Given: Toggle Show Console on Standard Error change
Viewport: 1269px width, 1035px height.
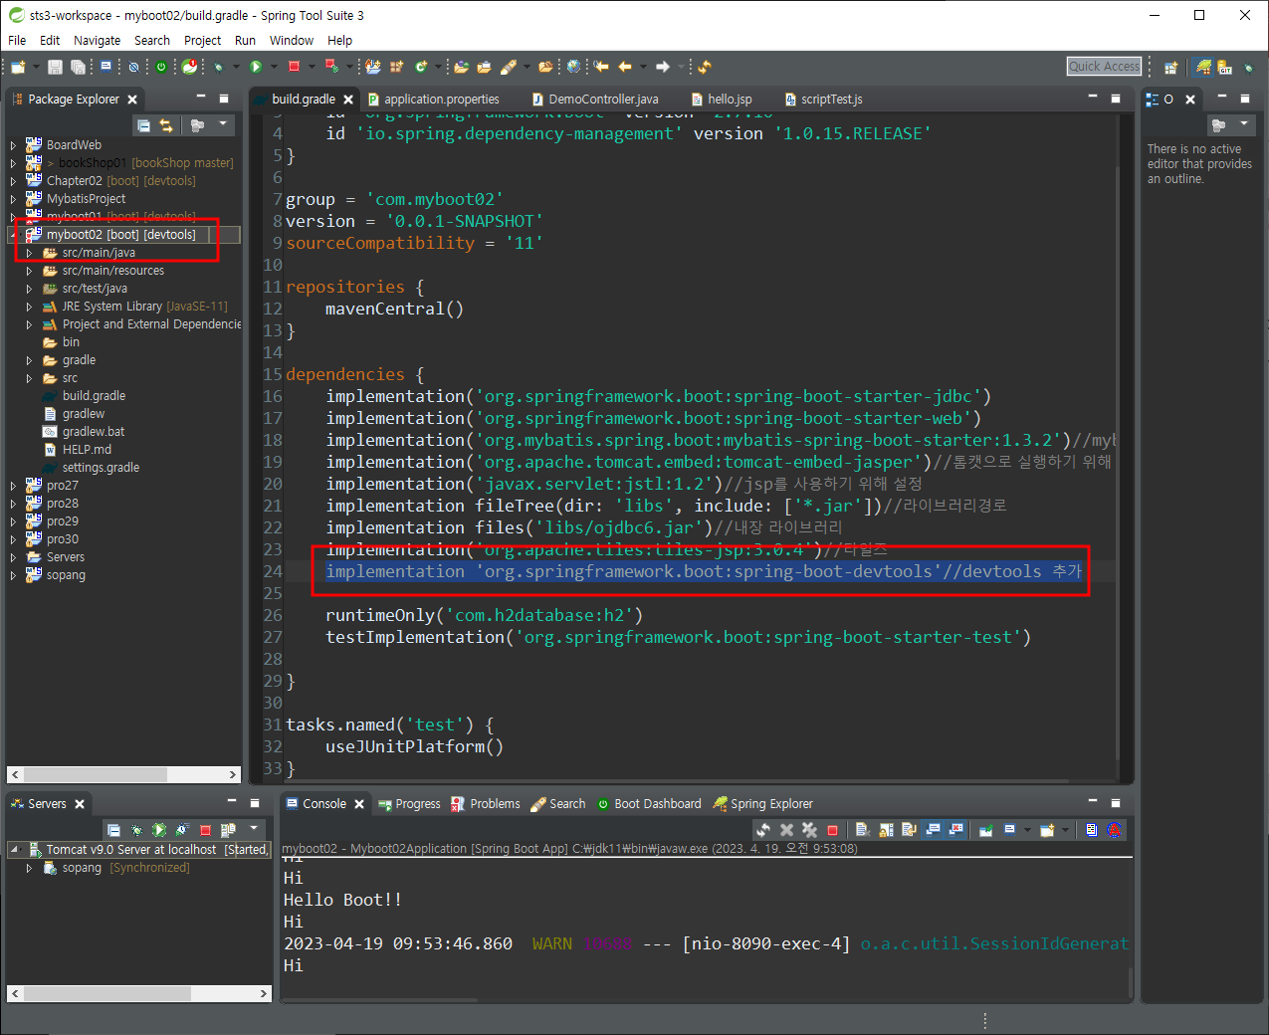Looking at the screenshot, I should pos(955,829).
